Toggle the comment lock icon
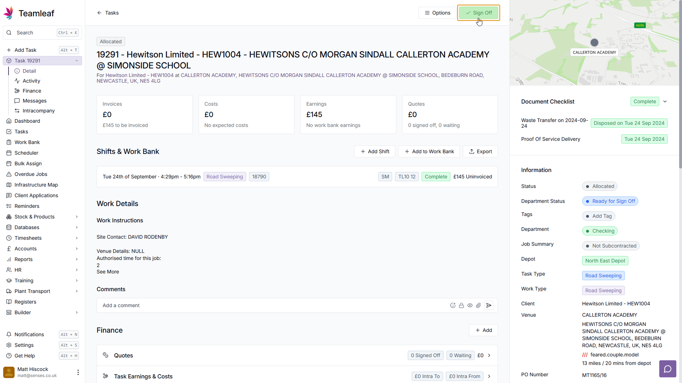 pos(461,305)
